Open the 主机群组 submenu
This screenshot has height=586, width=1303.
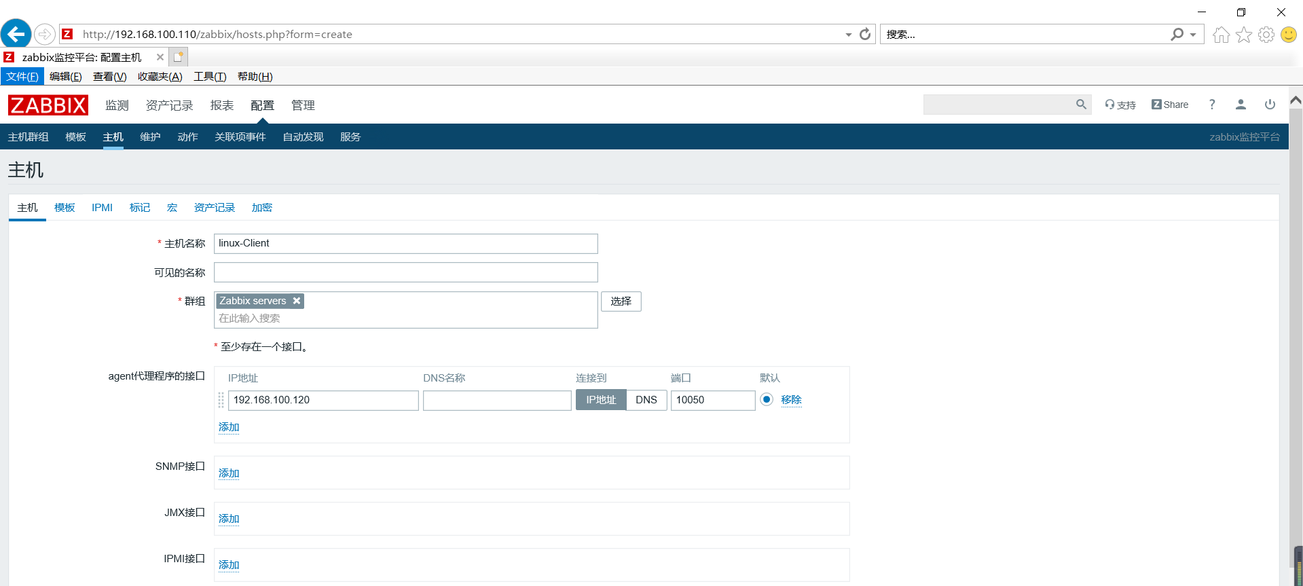(x=29, y=137)
